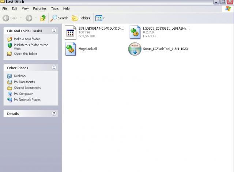
Task: Select the MegaLock.dll file icon
Action: [70, 49]
